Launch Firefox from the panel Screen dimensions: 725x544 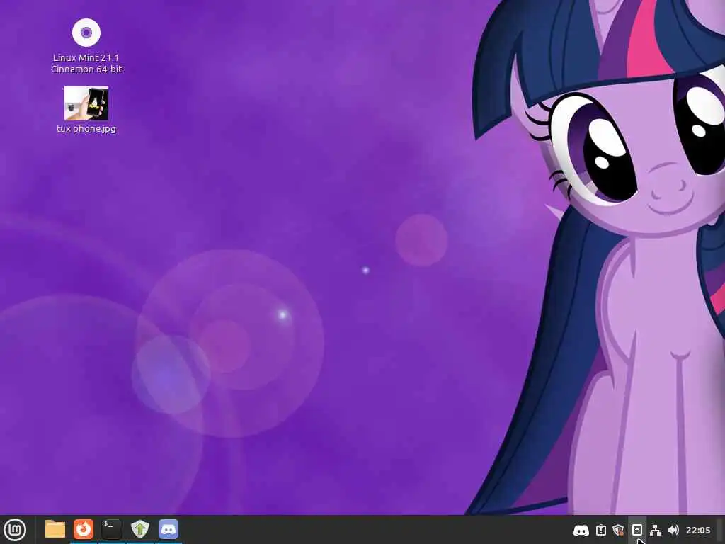pos(84,529)
